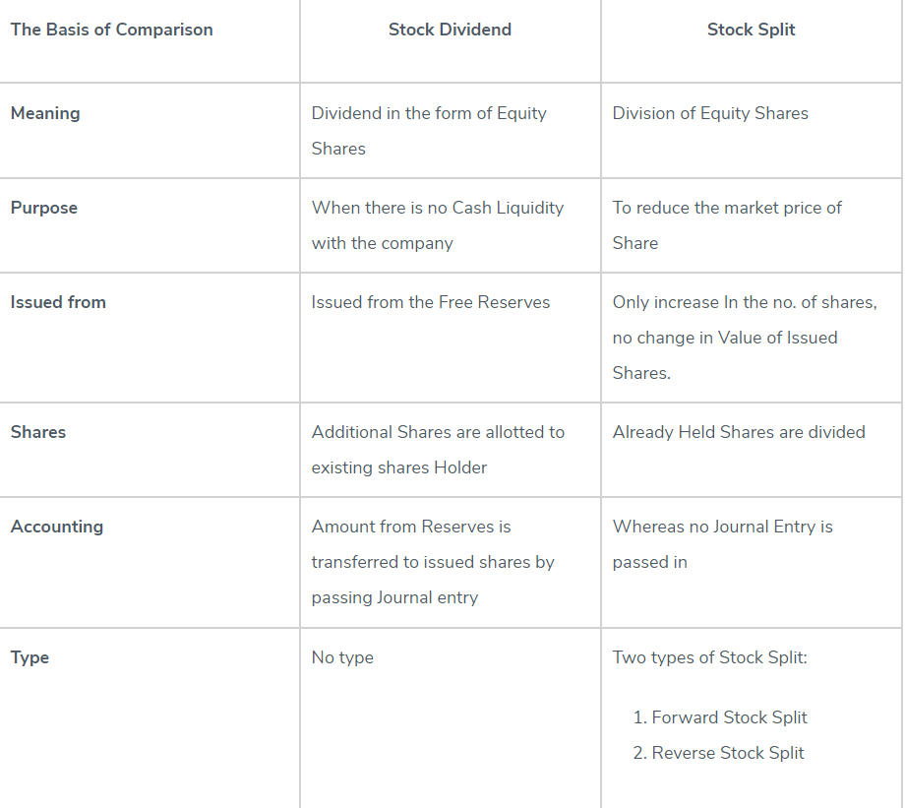
Task: Click 'When there is no Cash Liquidity' text
Action: (x=438, y=208)
